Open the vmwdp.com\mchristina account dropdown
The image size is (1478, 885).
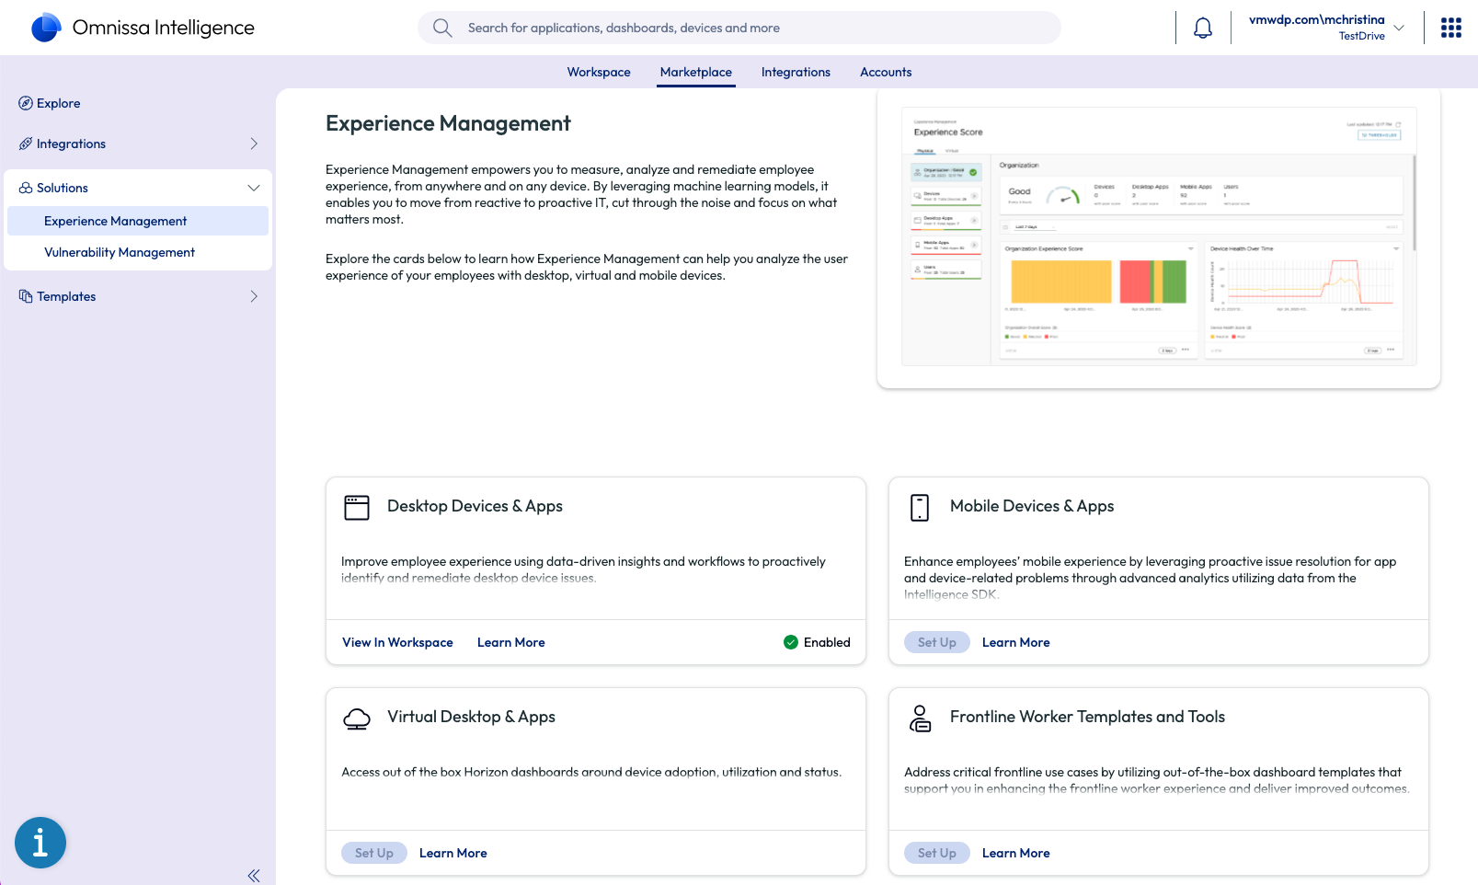[x=1399, y=28]
